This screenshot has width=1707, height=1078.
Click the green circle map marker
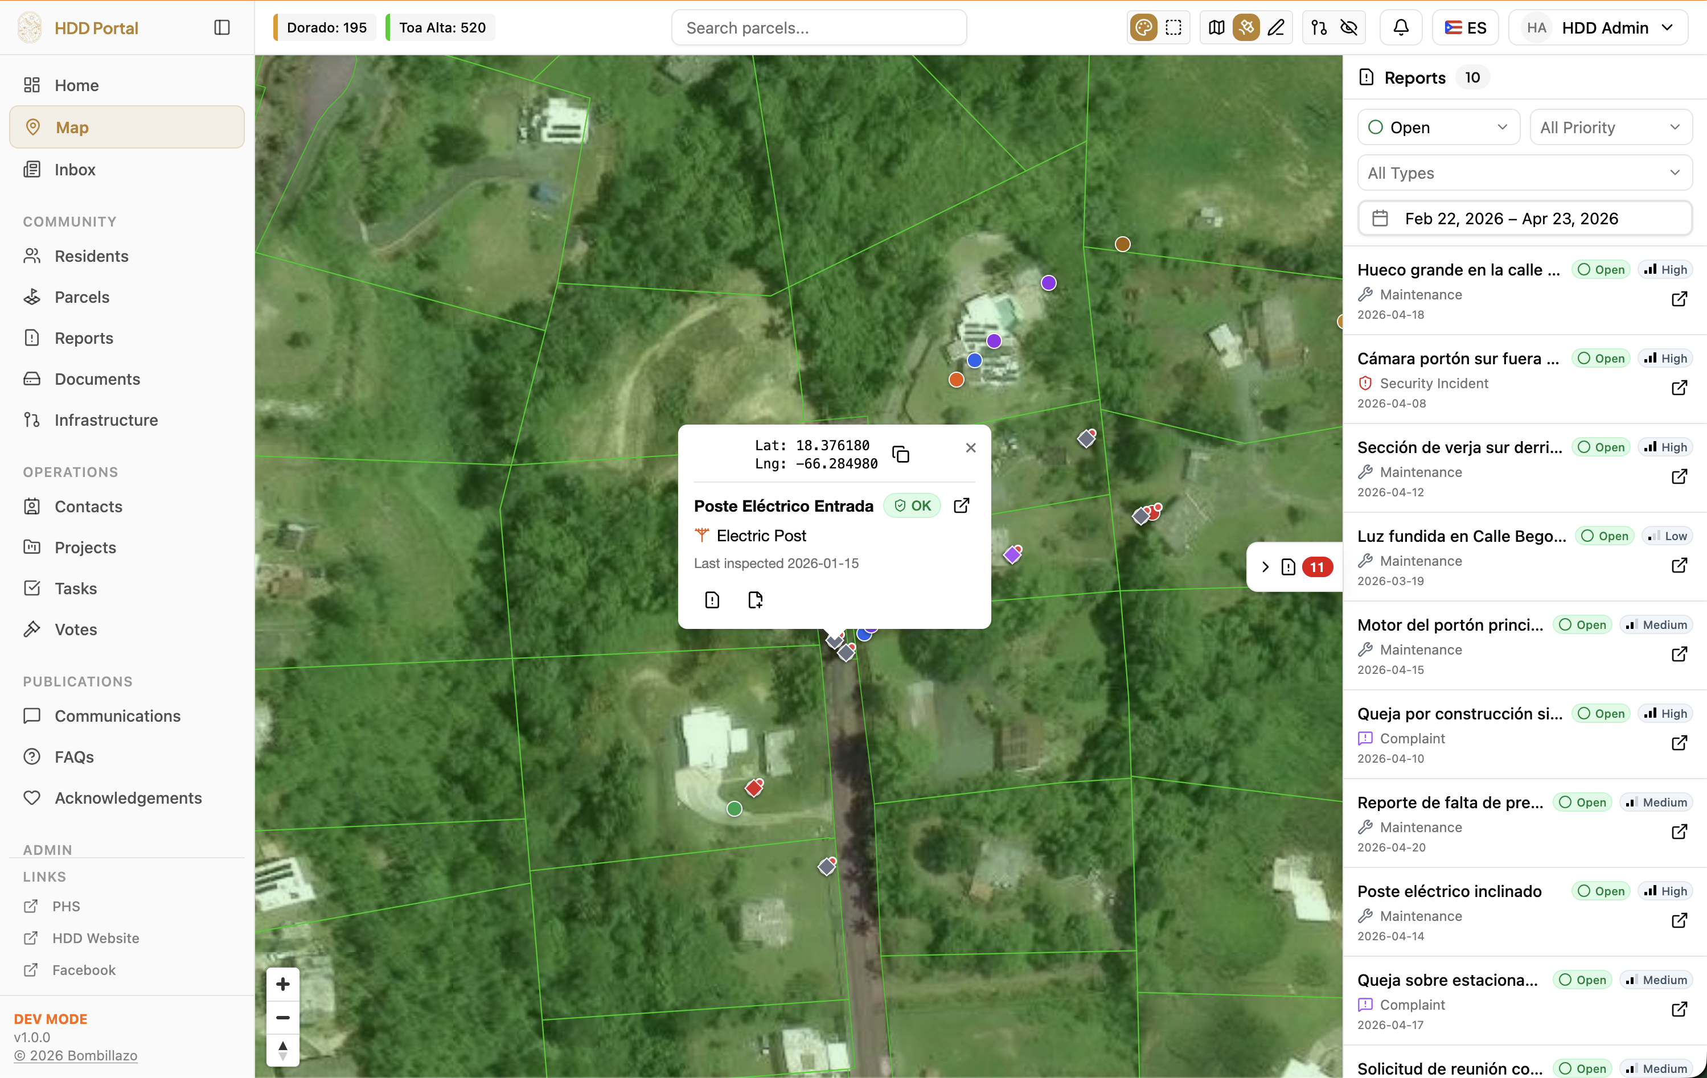click(734, 809)
